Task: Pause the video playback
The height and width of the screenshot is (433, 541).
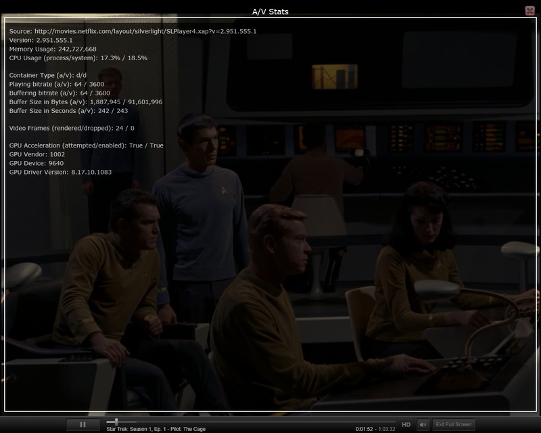Action: [83, 424]
